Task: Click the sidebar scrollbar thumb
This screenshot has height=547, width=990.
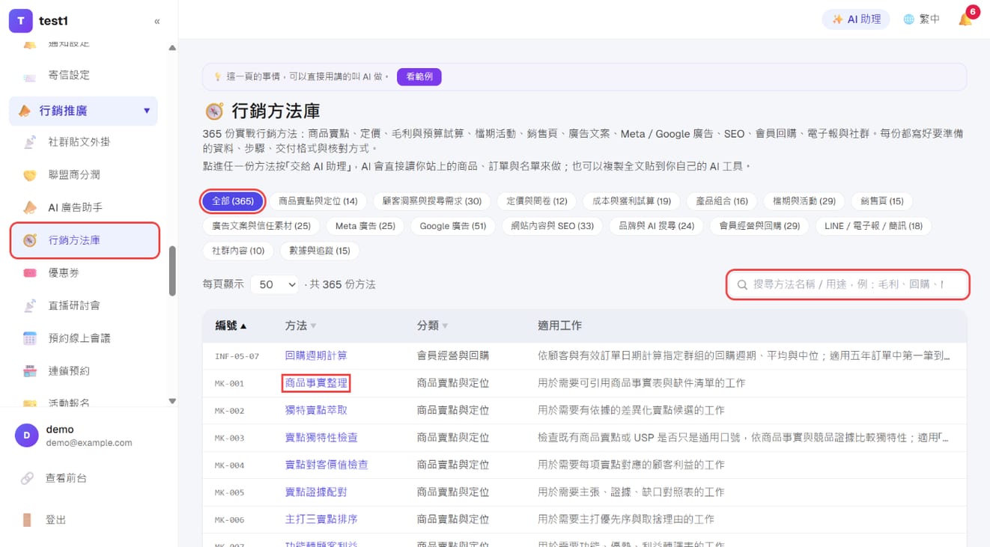Action: [x=172, y=271]
